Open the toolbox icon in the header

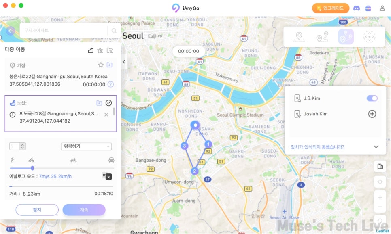coord(368,8)
